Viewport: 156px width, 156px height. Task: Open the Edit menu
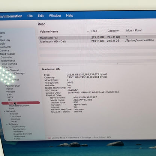click(x=41, y=16)
